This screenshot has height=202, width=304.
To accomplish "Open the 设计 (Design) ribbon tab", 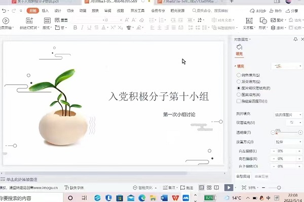I will [x=58, y=10].
